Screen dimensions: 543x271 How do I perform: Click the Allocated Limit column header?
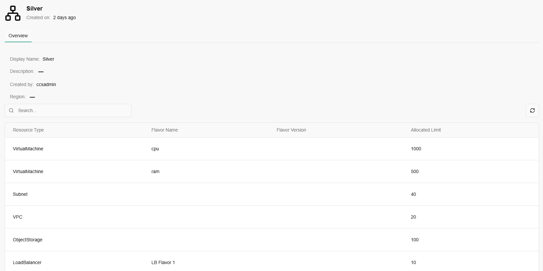coord(425,130)
